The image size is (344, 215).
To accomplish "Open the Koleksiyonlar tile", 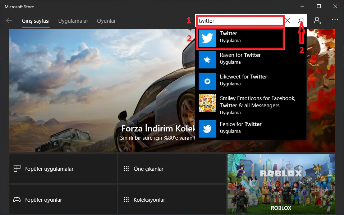I will (x=172, y=200).
